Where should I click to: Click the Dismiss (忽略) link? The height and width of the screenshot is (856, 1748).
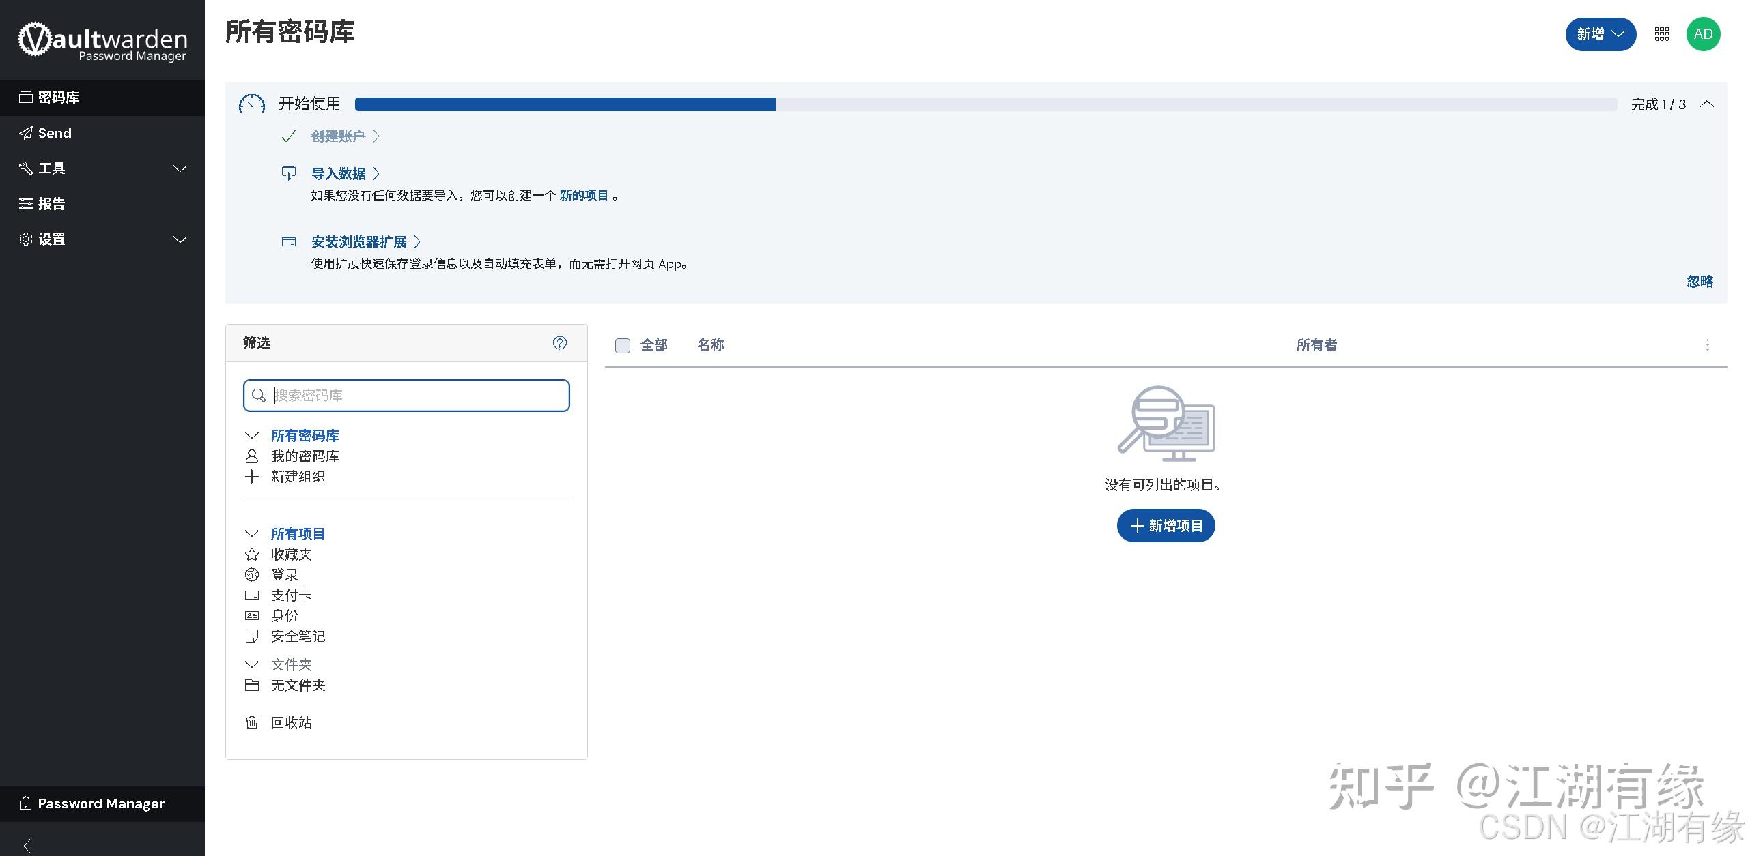tap(1700, 282)
